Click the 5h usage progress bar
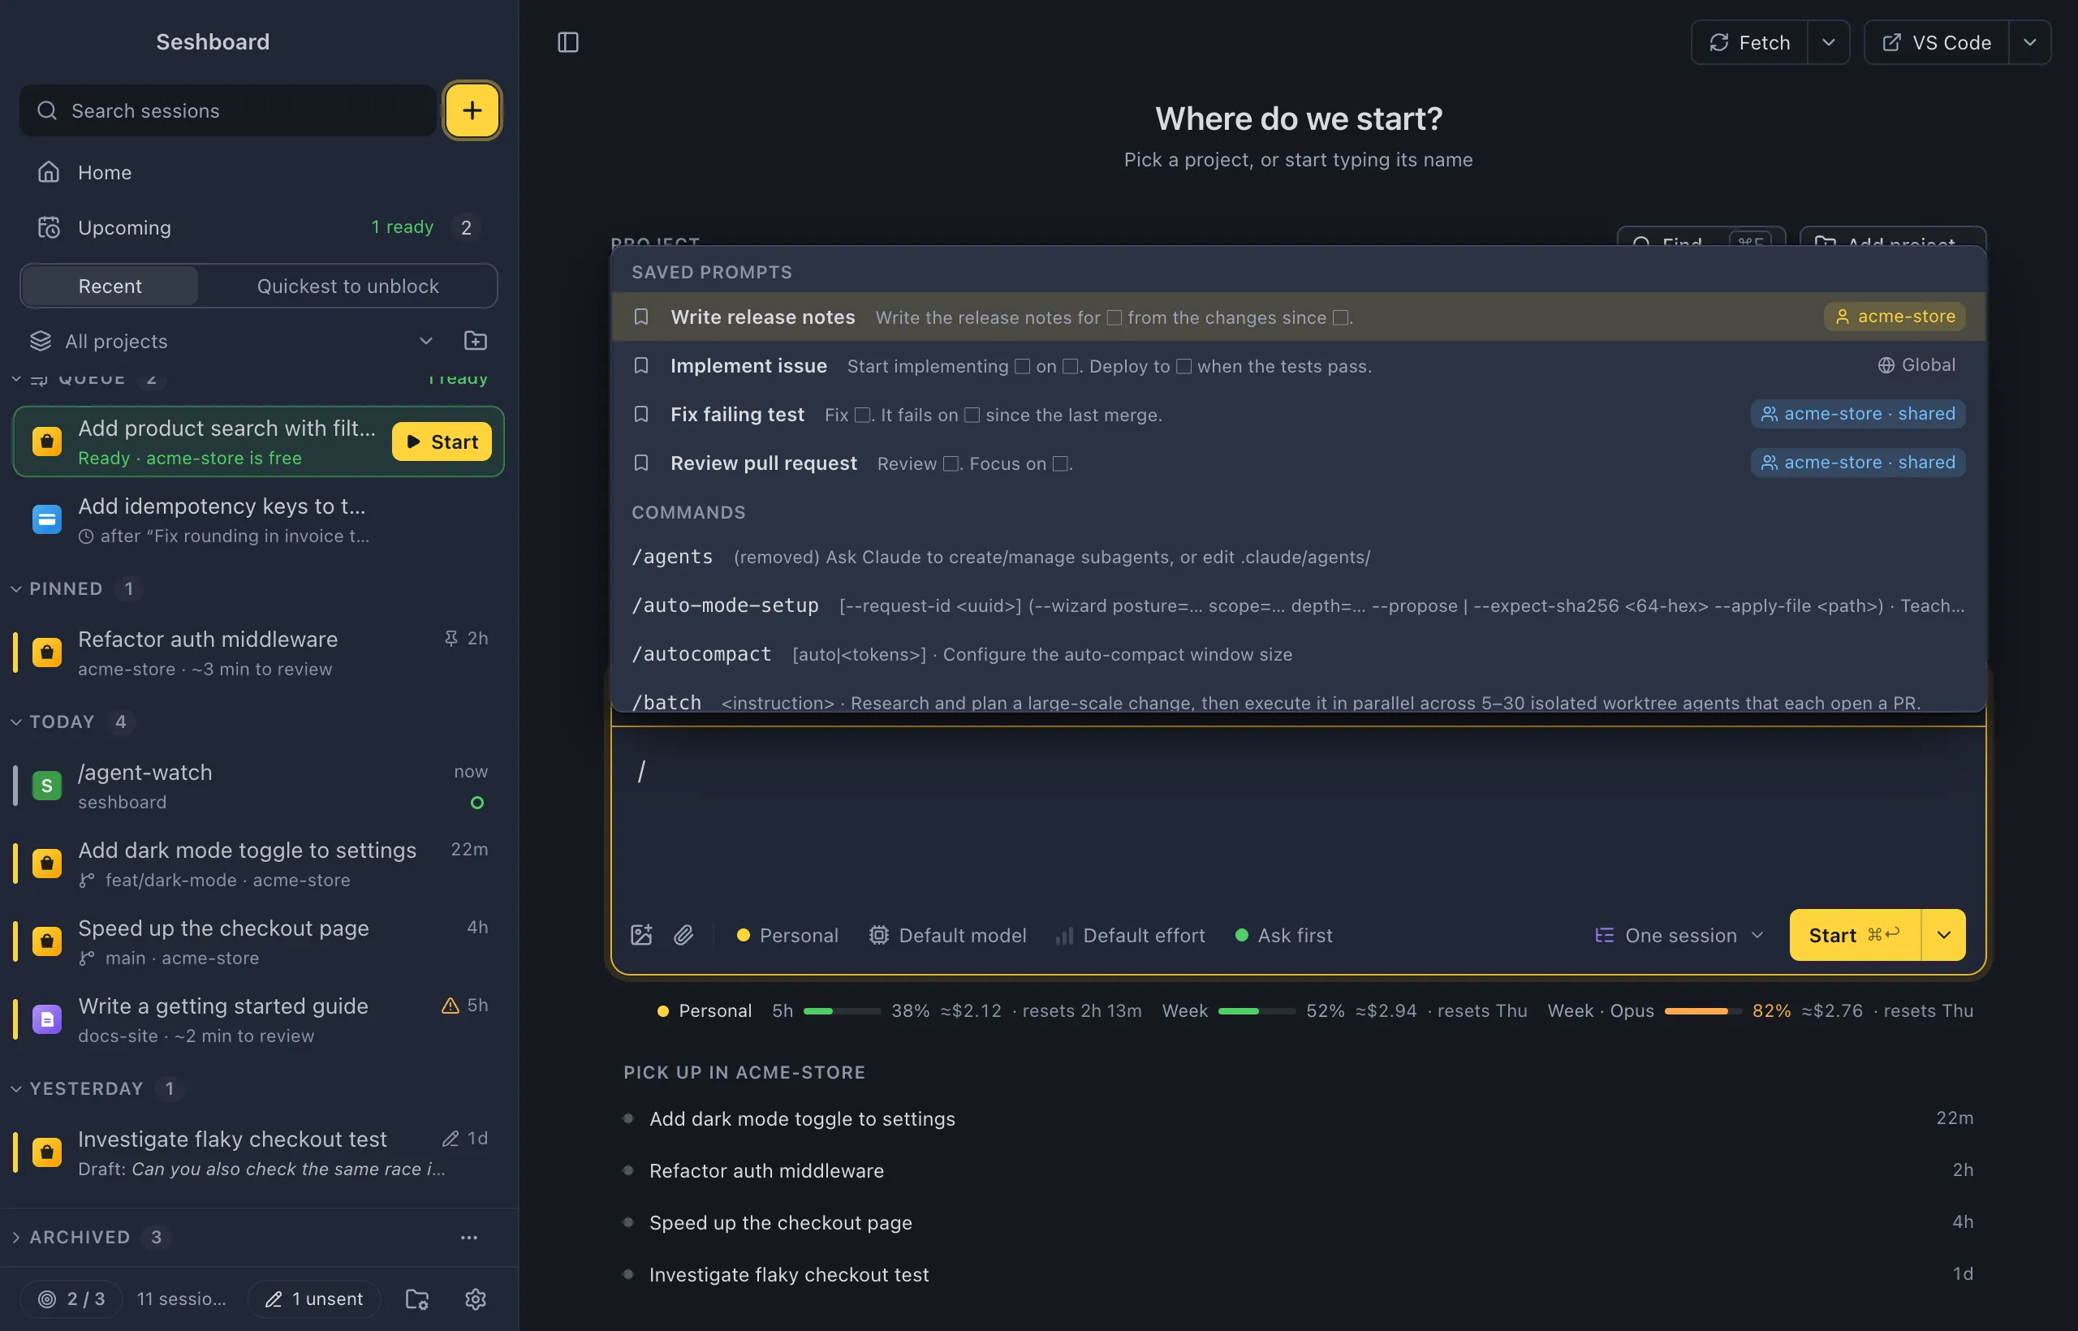 842,1011
